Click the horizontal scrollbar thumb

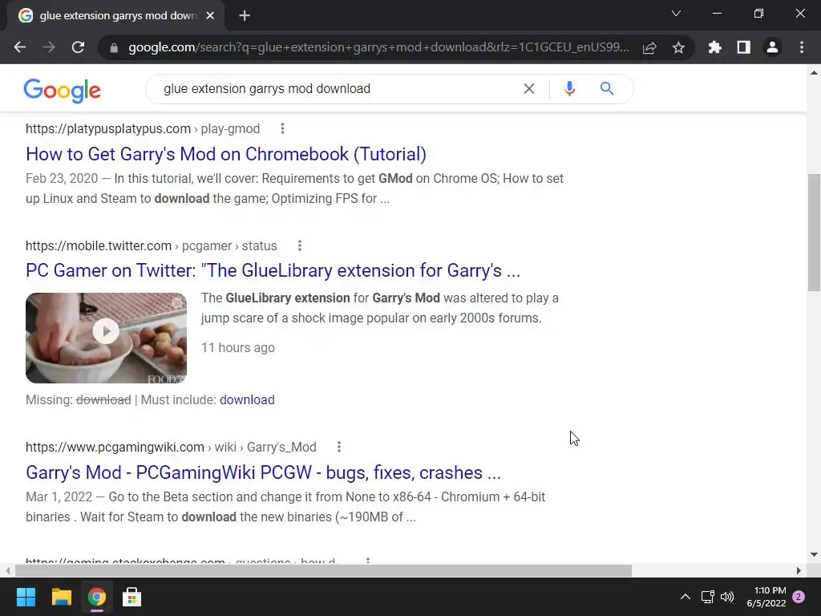(x=323, y=570)
